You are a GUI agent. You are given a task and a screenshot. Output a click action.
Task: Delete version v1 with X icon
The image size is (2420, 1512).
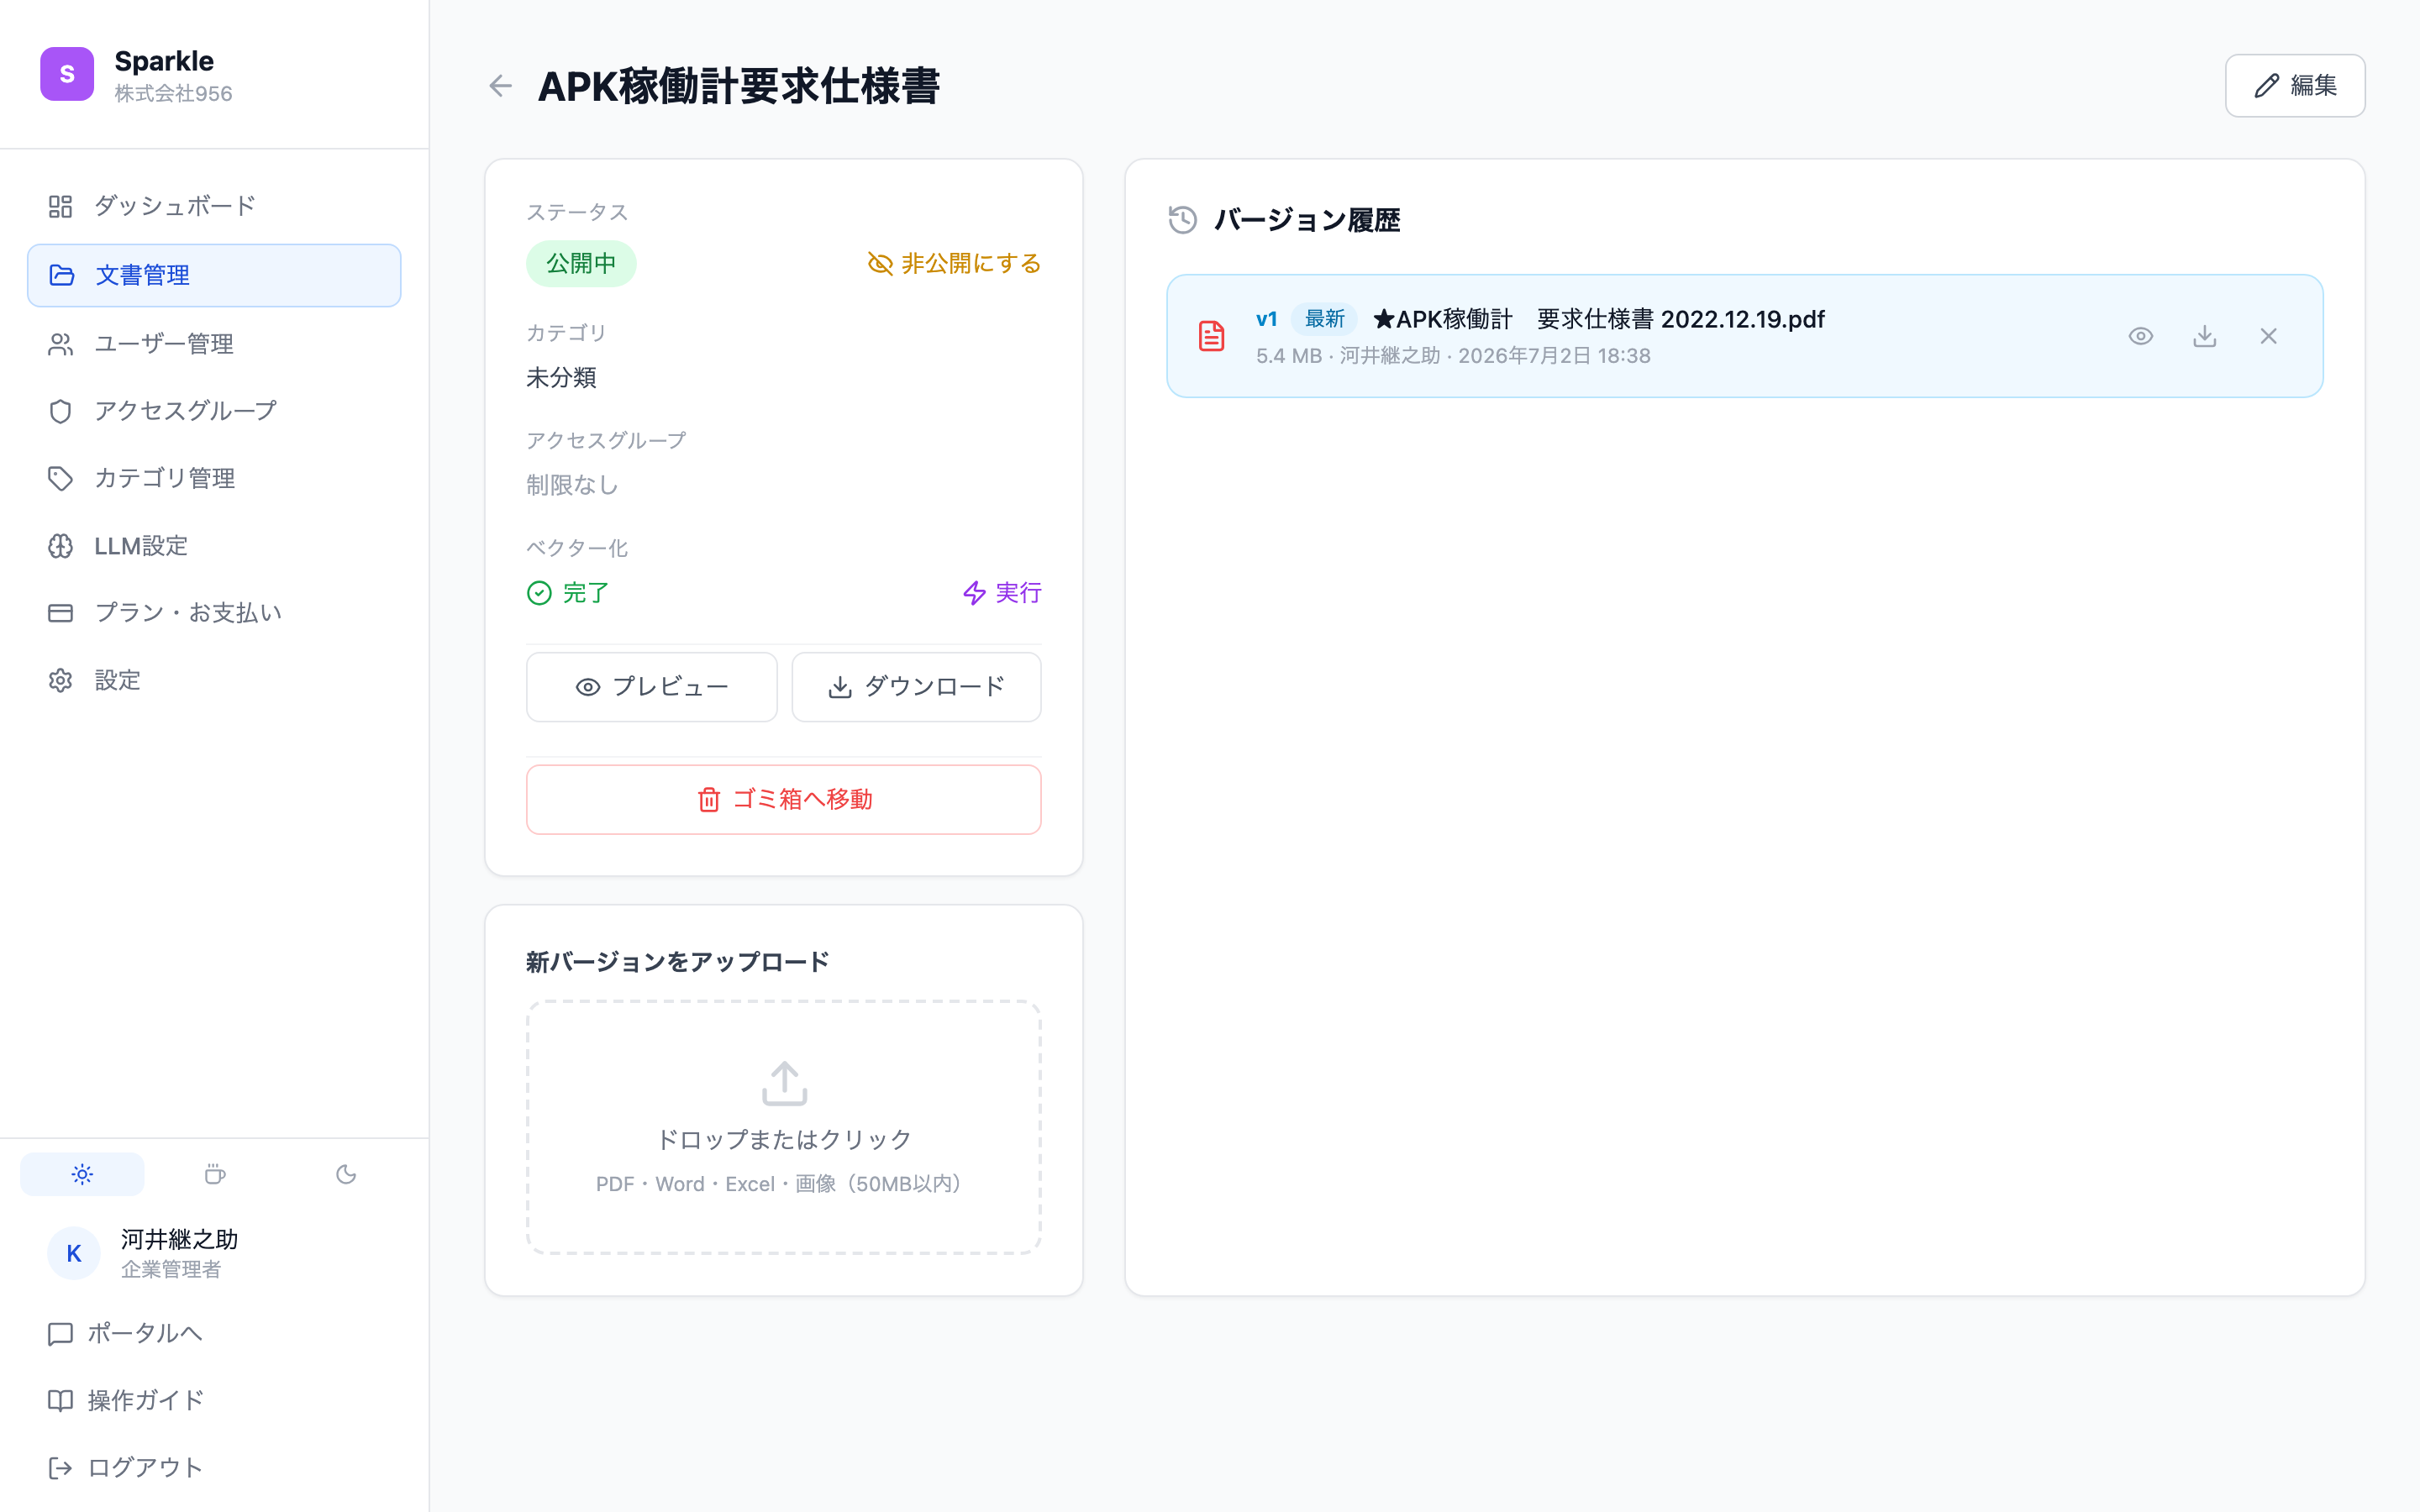pos(2269,336)
